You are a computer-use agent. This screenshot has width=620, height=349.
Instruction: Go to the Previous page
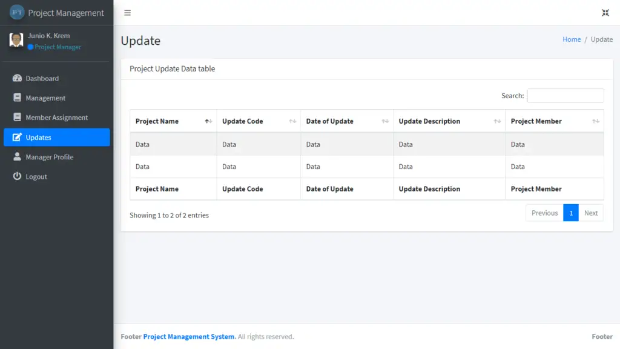[x=544, y=213]
